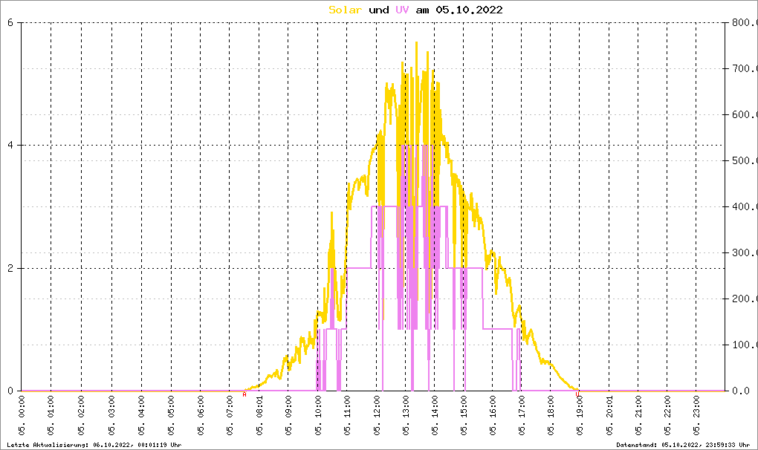Click the time label "05. 12:00"
Viewport: 758px width, 450px height.
click(x=377, y=415)
